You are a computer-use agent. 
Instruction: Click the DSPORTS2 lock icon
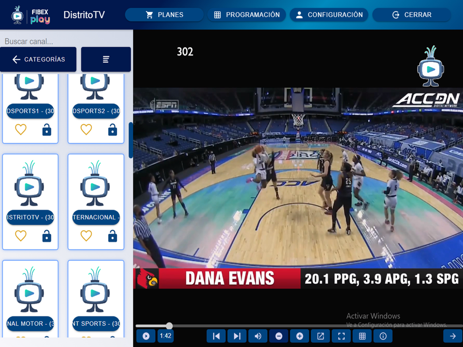point(113,130)
